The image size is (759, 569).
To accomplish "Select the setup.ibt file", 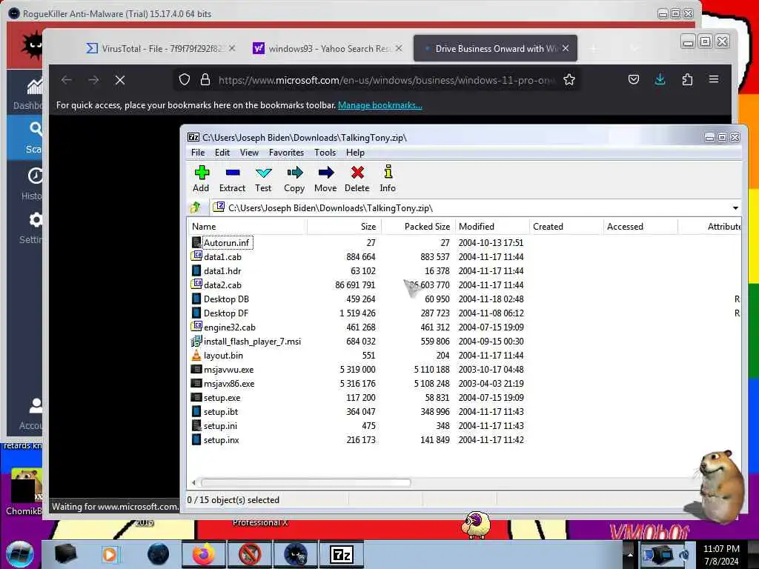I will pyautogui.click(x=221, y=412).
